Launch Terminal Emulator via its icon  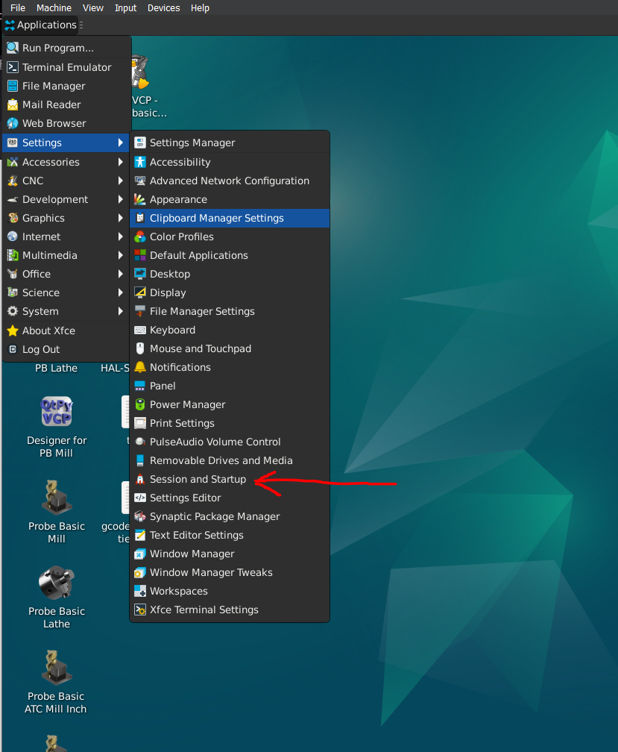(x=13, y=67)
